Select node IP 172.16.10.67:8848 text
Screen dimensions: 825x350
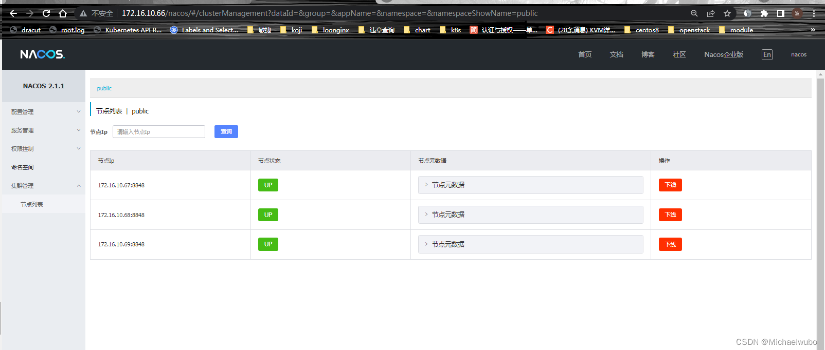click(x=121, y=185)
